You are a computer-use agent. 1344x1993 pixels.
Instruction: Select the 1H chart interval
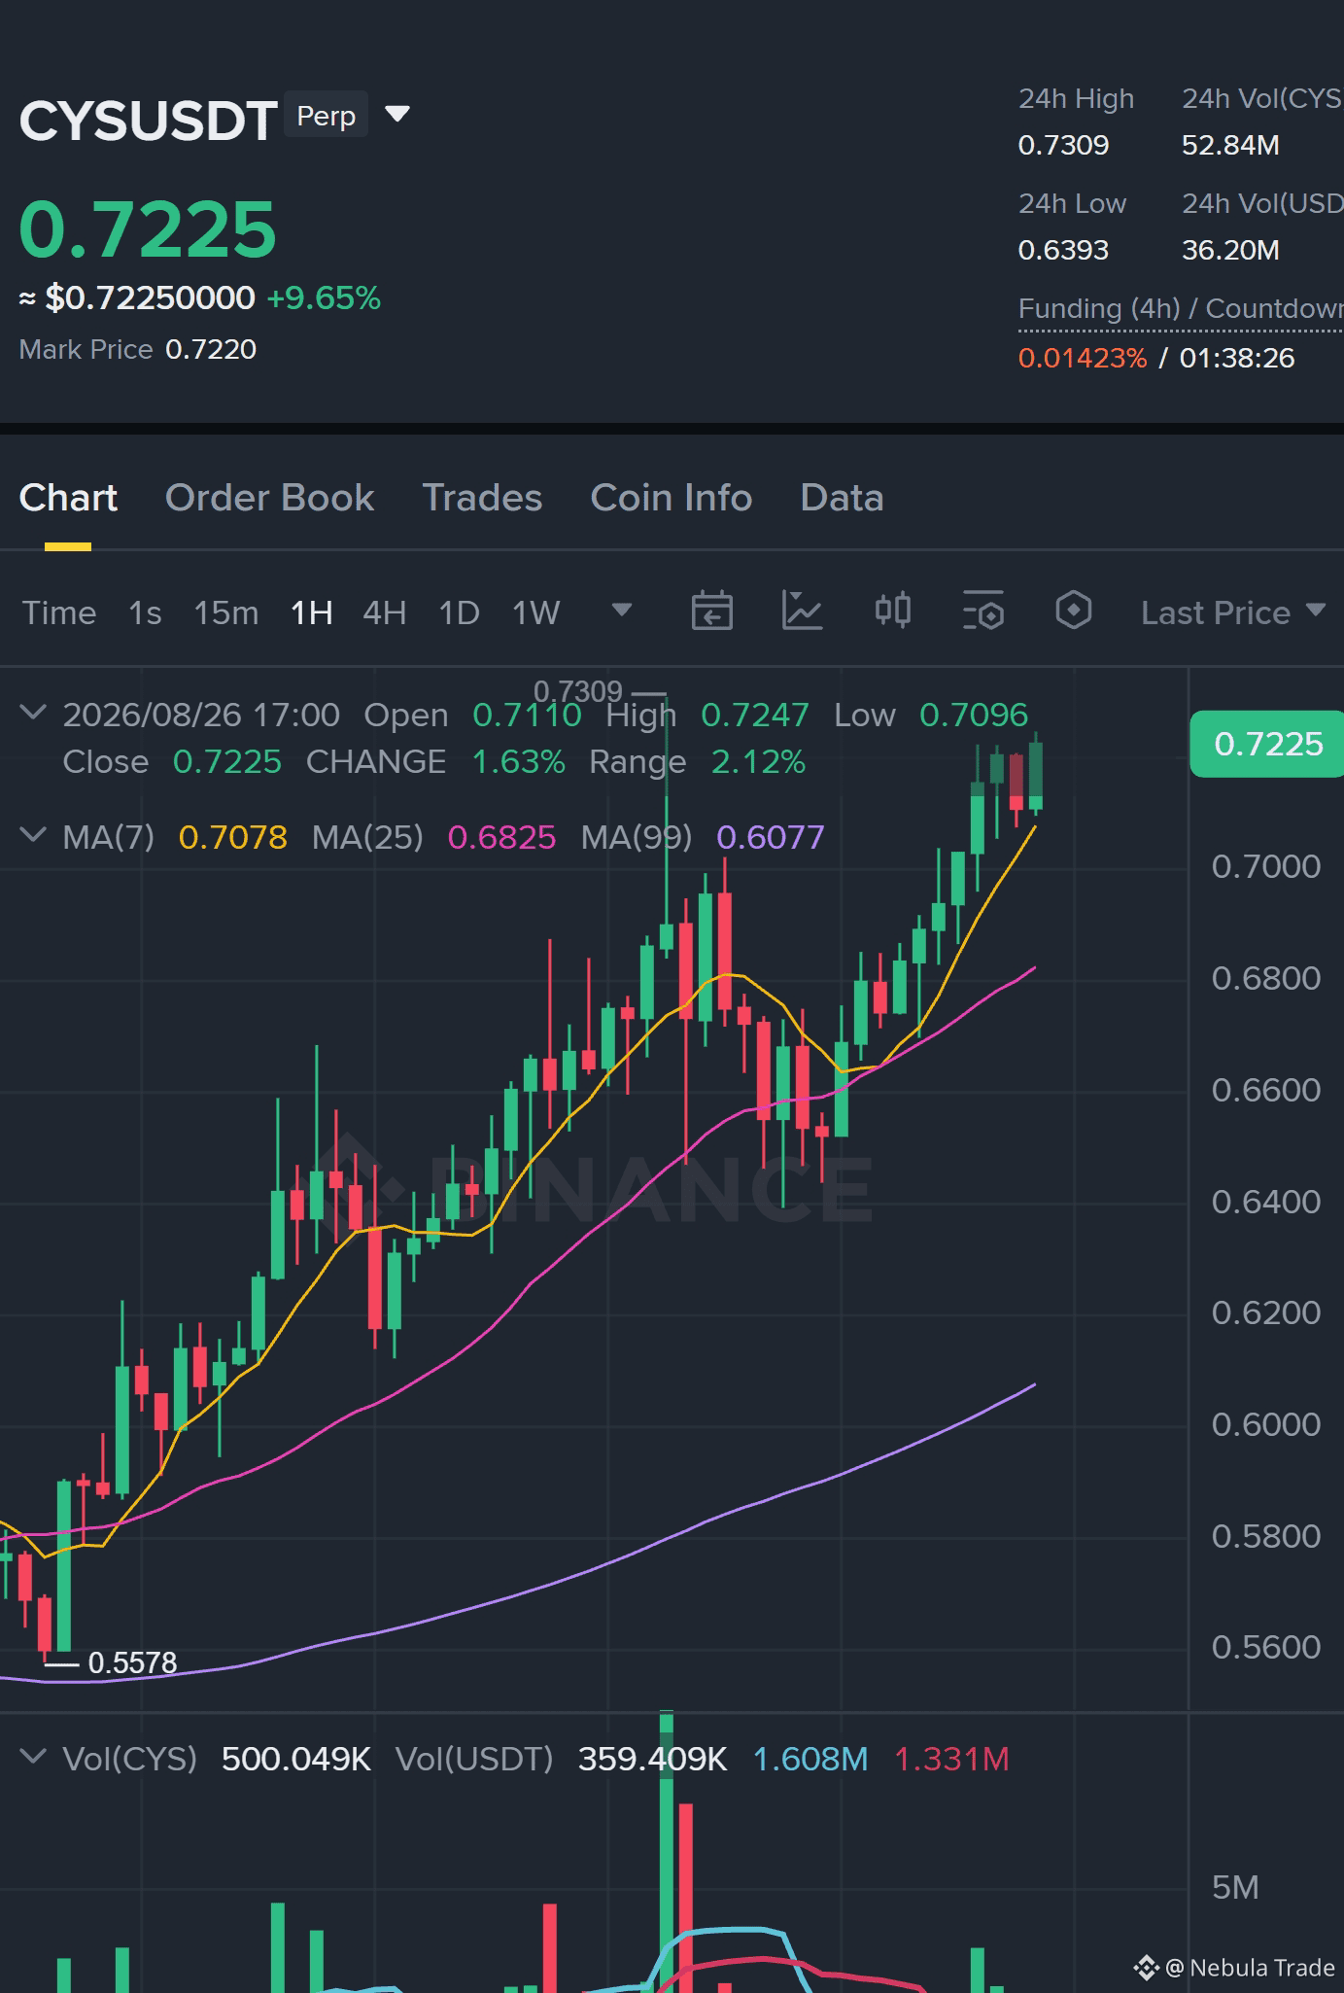312,612
